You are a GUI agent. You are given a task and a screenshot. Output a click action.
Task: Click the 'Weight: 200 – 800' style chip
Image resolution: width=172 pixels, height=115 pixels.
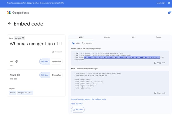(x=25, y=93)
